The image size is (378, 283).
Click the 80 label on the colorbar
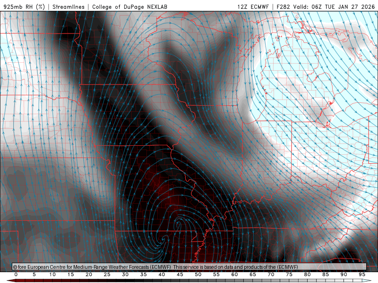307,275
